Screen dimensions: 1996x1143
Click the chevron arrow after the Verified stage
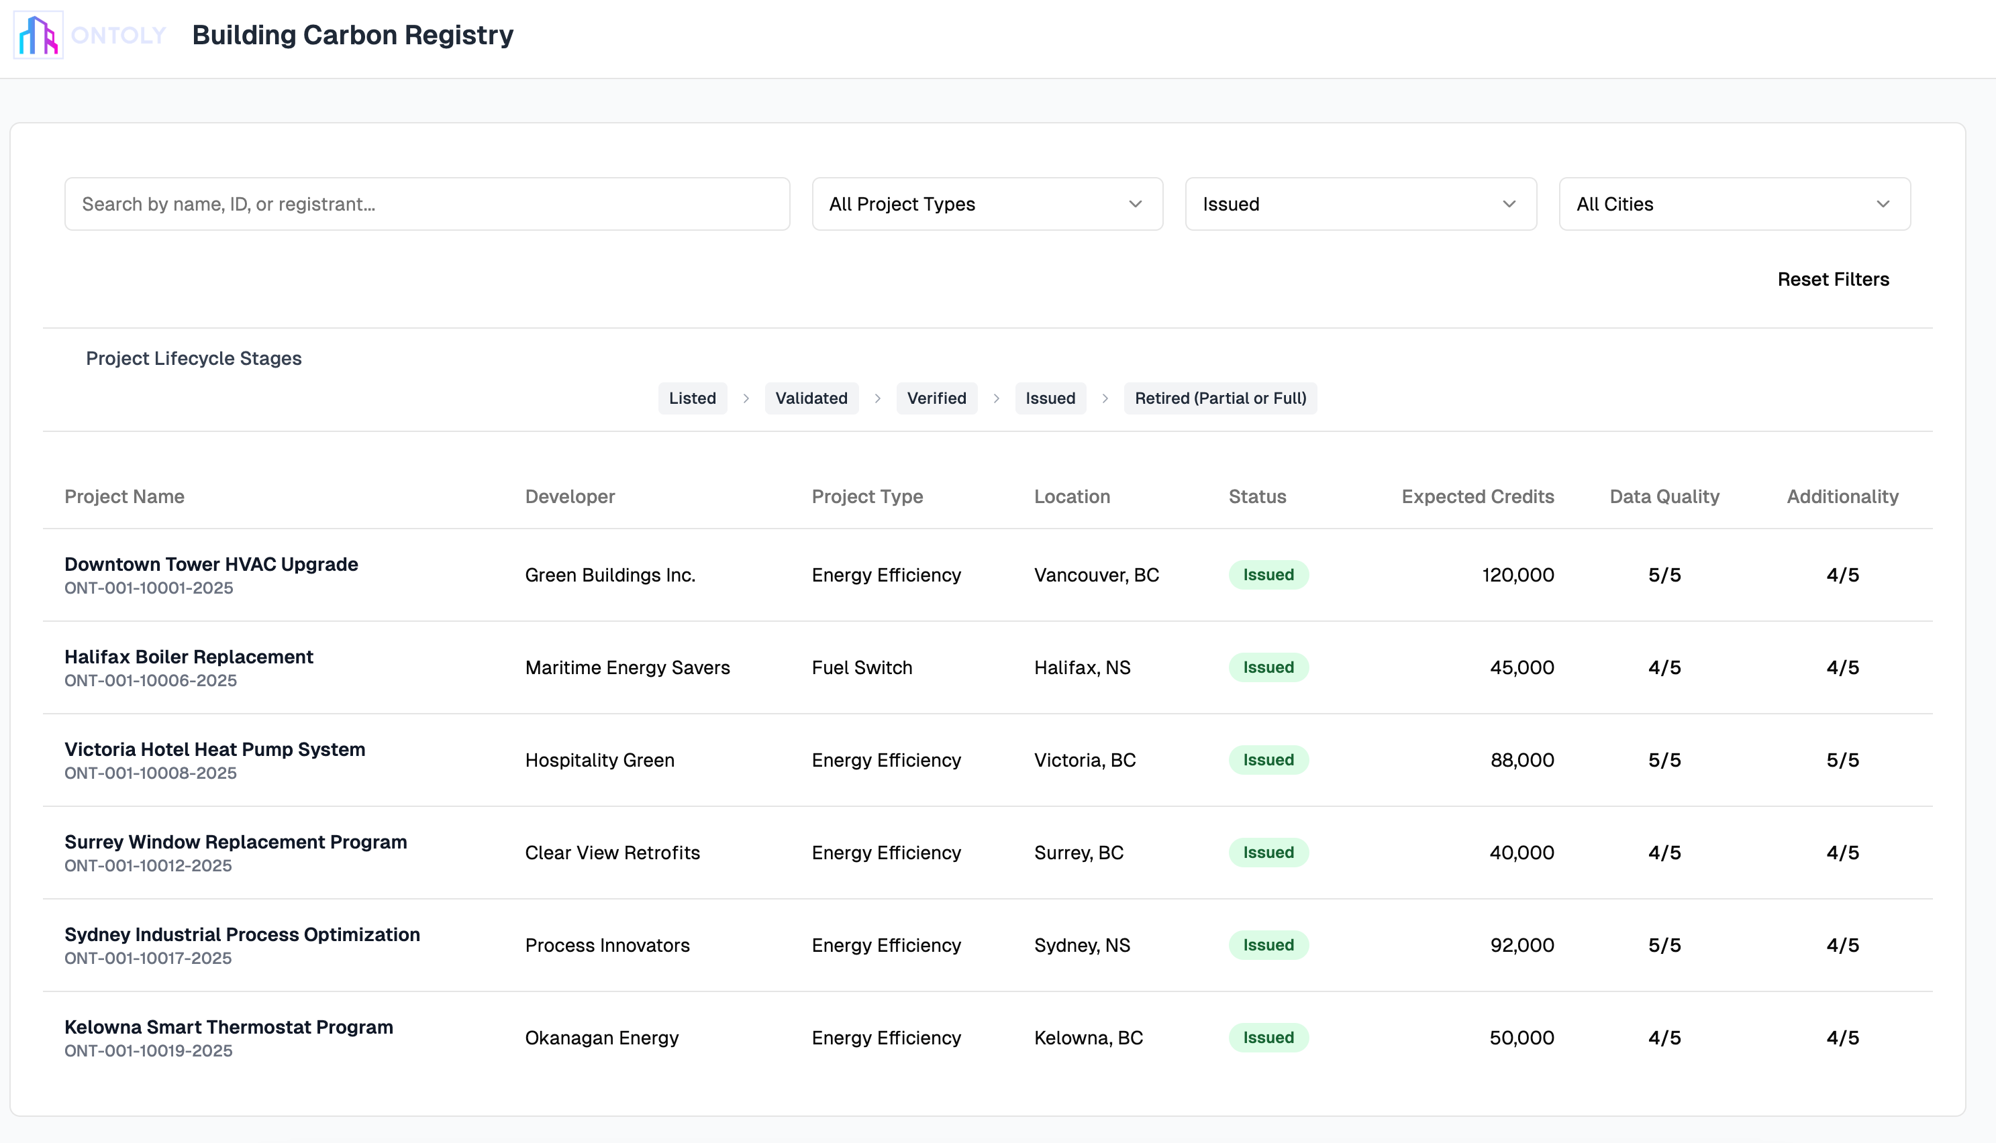pyautogui.click(x=995, y=399)
